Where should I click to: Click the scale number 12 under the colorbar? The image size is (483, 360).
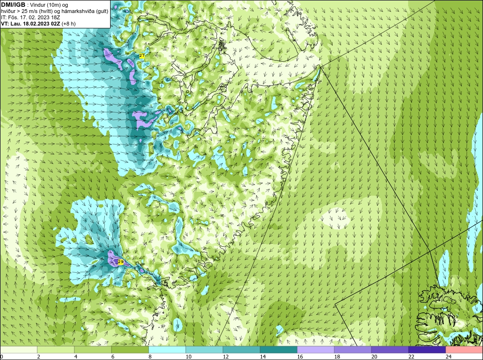click(226, 357)
